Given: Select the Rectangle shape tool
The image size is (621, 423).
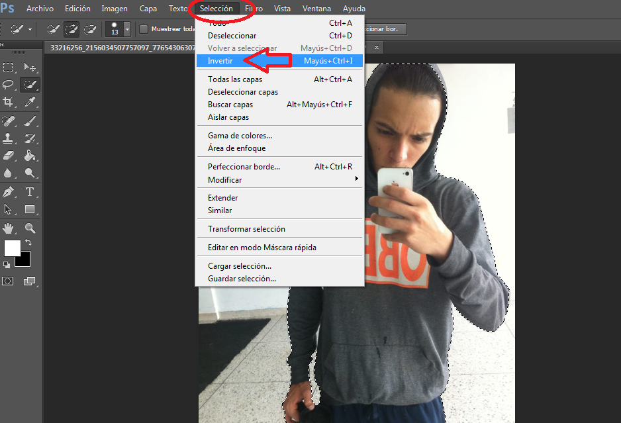Looking at the screenshot, I should tap(30, 209).
